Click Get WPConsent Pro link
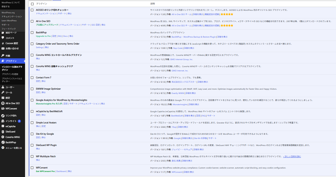This screenshot has height=177, width=336. (45, 171)
